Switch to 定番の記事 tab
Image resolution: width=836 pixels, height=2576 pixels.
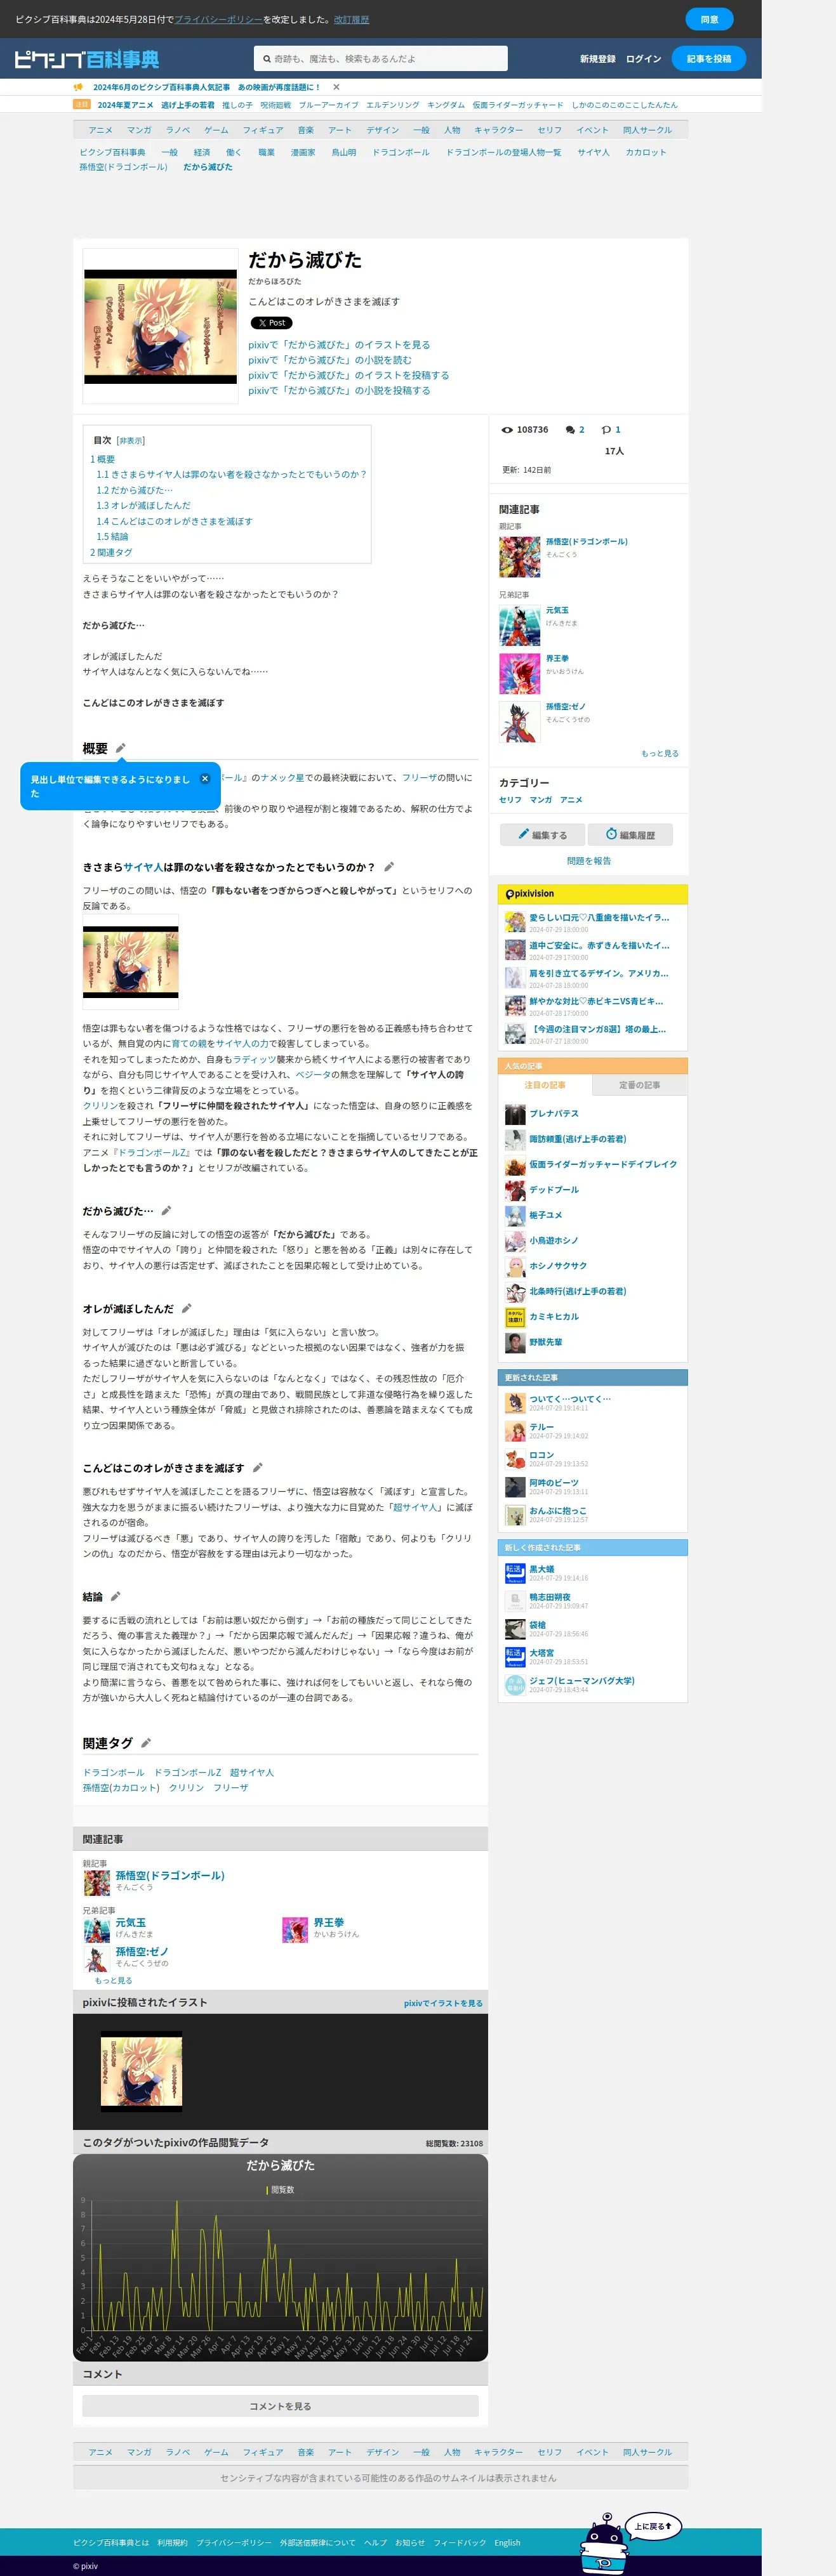point(639,1085)
